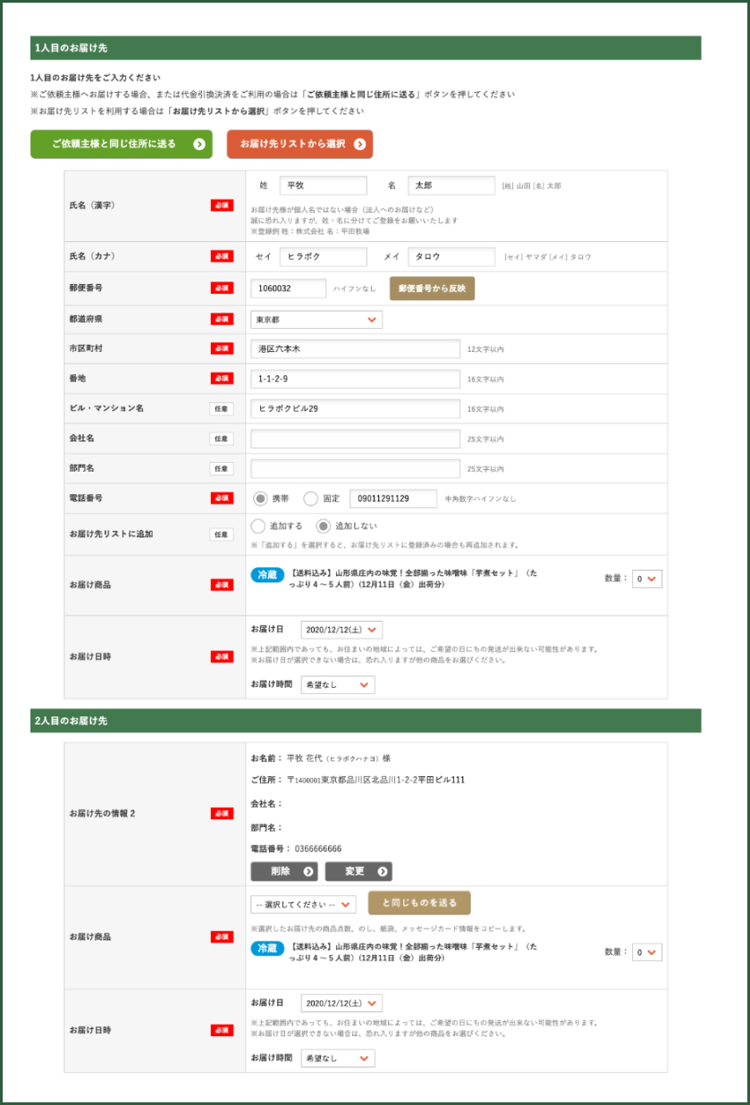Click 冷蔵 badge in first recipient's product
The height and width of the screenshot is (1105, 750).
(267, 574)
